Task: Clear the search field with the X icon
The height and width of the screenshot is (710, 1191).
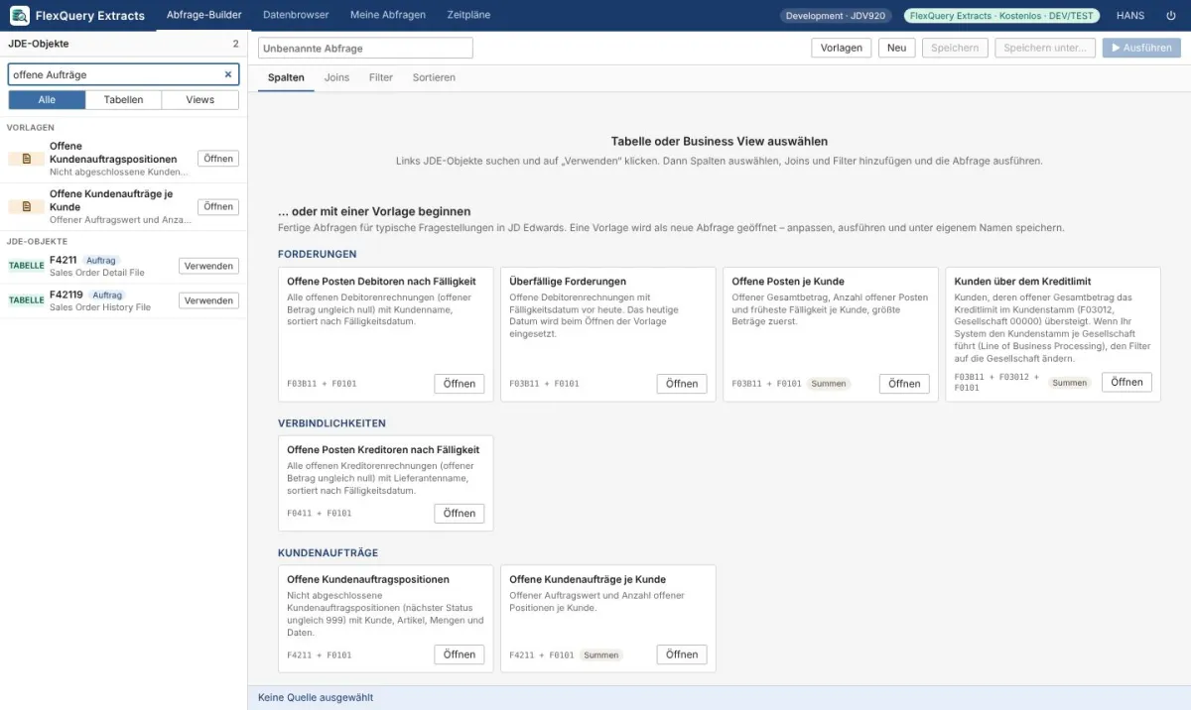Action: pos(227,74)
